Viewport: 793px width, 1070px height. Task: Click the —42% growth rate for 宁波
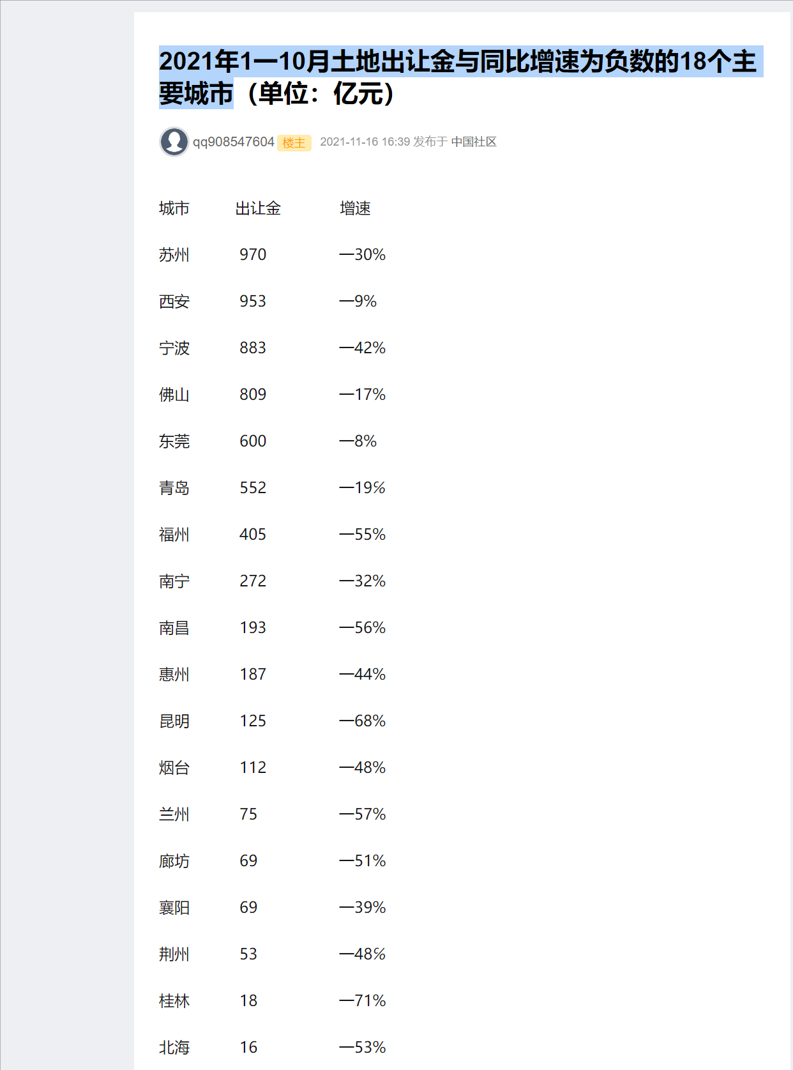363,348
